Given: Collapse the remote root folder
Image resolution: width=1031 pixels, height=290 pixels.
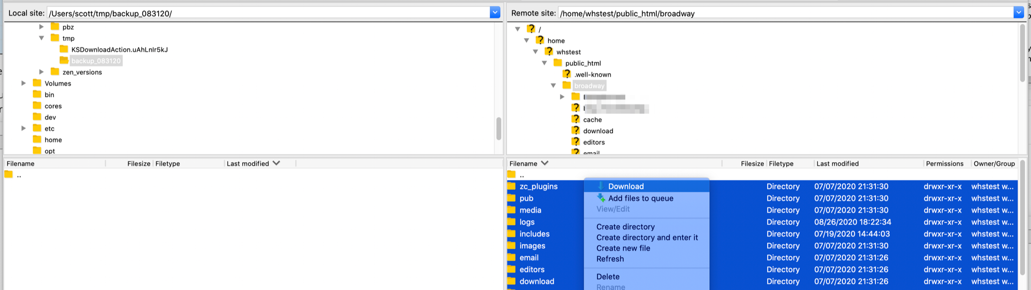Looking at the screenshot, I should [518, 29].
